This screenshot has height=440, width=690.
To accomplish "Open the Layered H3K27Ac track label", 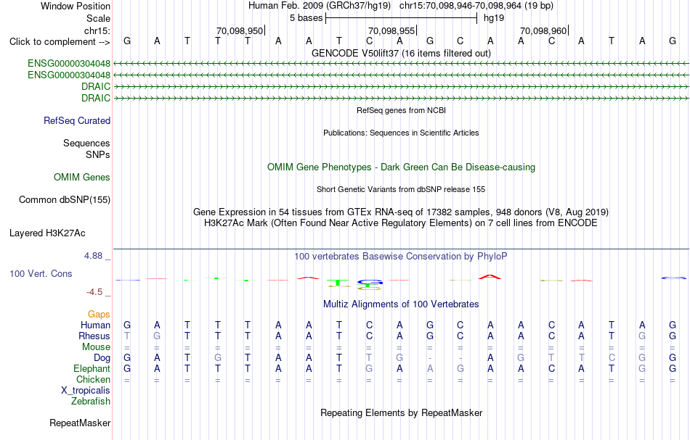I will 47,233.
